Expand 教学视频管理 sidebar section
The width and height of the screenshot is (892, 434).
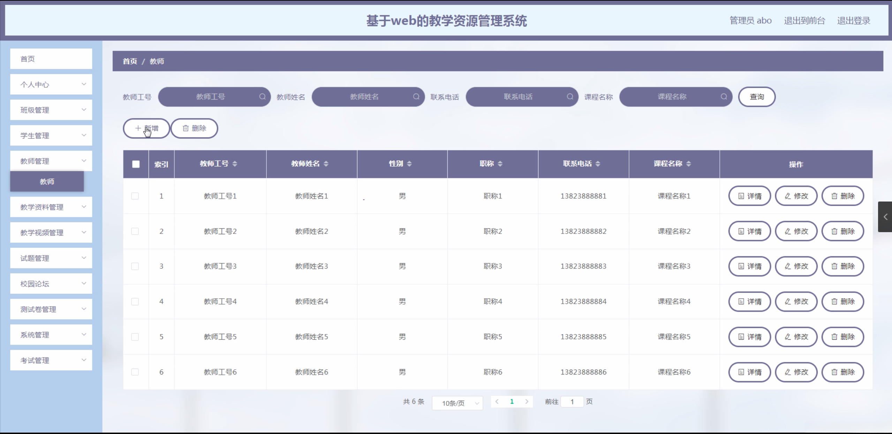pyautogui.click(x=51, y=232)
